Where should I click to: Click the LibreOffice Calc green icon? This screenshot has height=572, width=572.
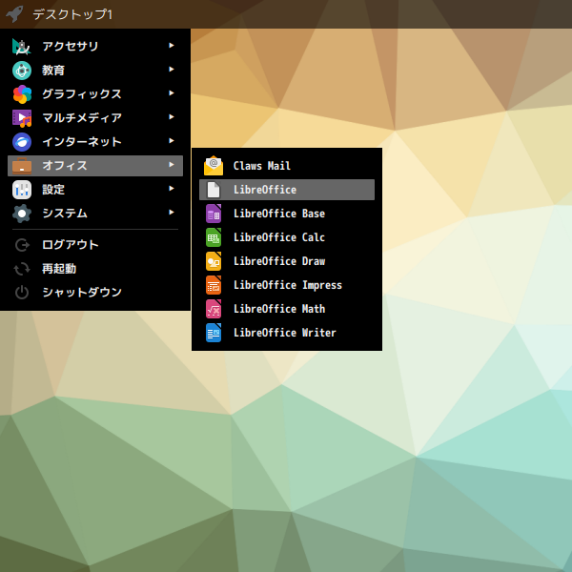click(214, 237)
